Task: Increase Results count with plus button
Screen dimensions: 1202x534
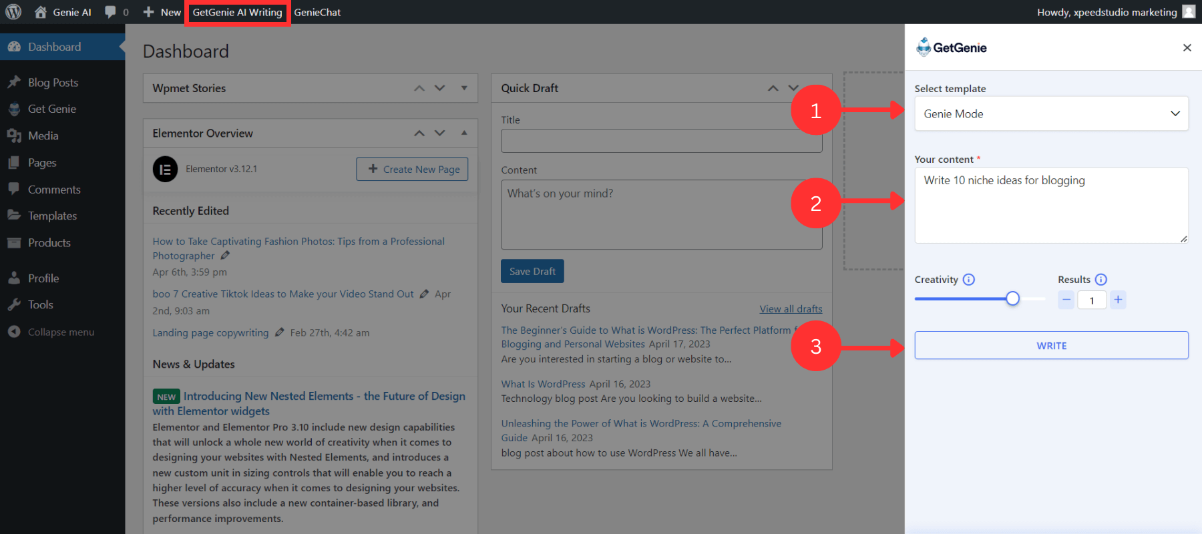Action: (1118, 300)
